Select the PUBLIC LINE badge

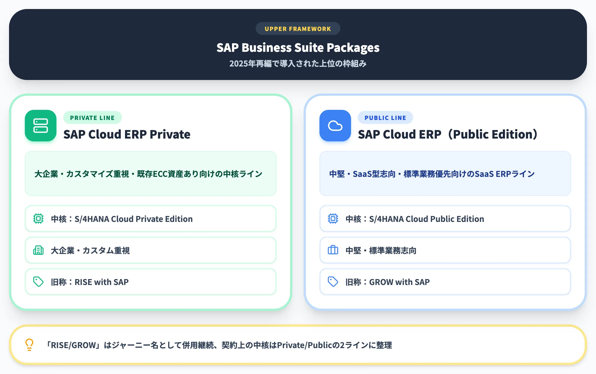[x=385, y=118]
